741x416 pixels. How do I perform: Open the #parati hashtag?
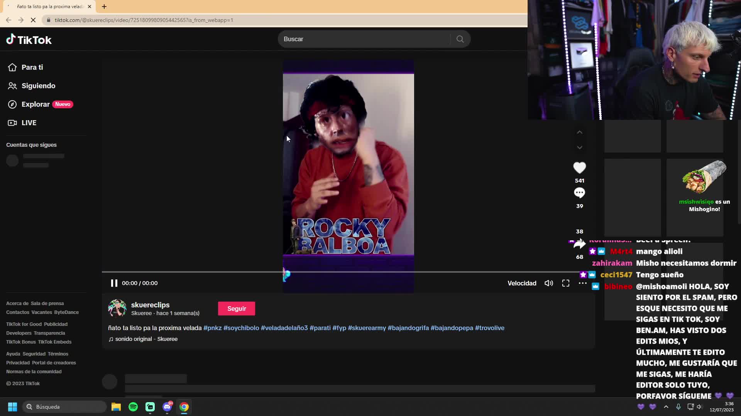[x=320, y=328]
